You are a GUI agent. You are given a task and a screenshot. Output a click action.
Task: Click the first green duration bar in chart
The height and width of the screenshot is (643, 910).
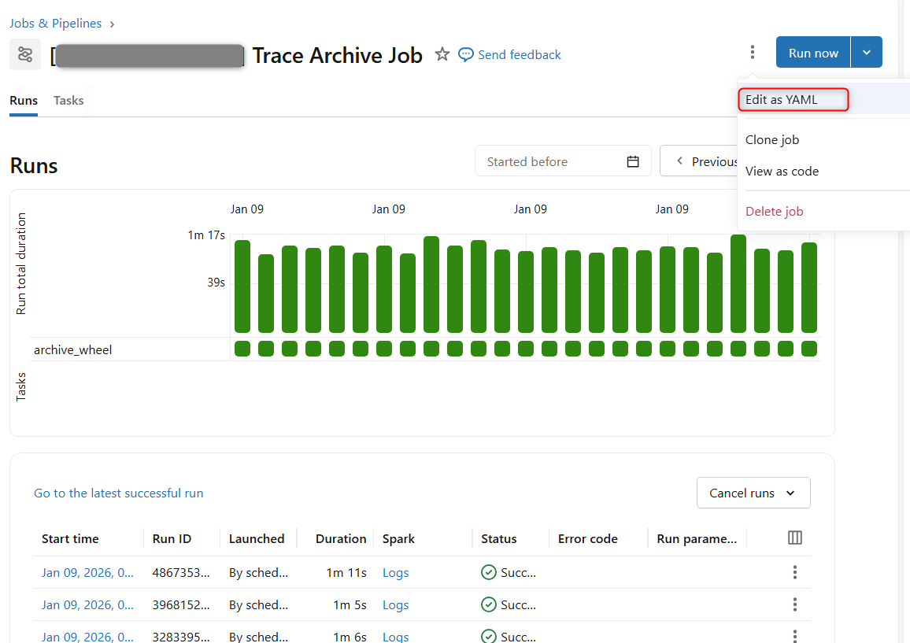[242, 286]
